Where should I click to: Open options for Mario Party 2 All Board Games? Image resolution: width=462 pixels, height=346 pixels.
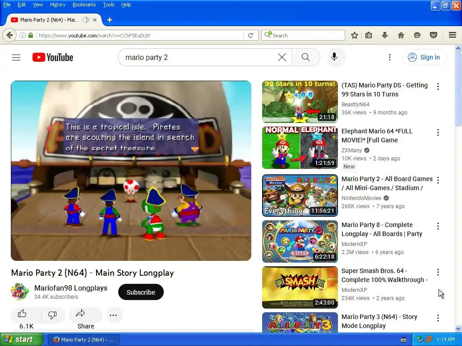click(x=438, y=180)
